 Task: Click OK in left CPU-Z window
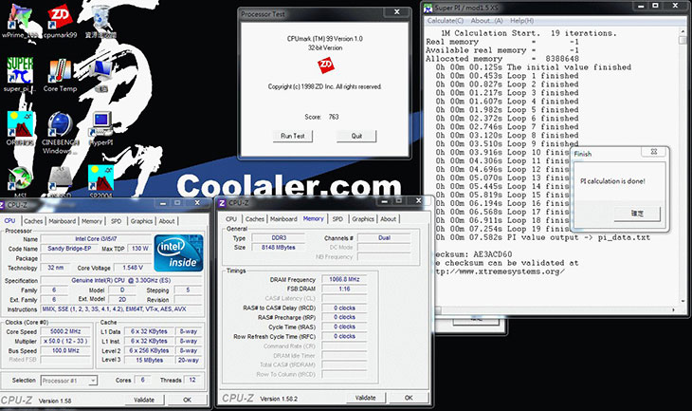pos(187,400)
